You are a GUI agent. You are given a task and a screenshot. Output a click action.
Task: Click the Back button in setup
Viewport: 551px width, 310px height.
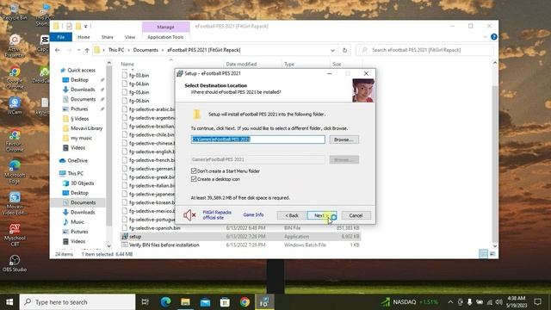pyautogui.click(x=291, y=215)
